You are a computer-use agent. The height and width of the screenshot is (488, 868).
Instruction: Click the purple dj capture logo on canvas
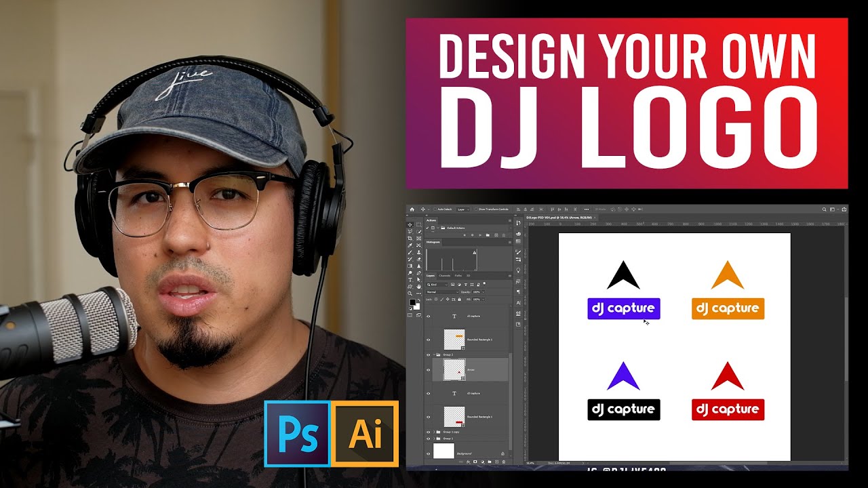click(x=624, y=308)
